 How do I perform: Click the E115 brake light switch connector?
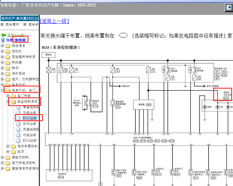click(95, 106)
